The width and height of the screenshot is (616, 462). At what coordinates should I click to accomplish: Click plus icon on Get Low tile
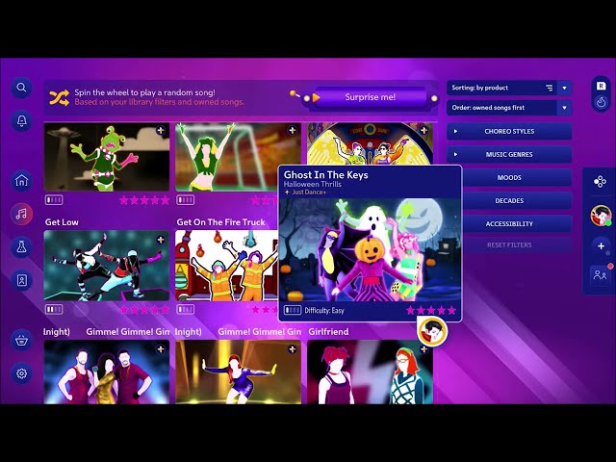pyautogui.click(x=161, y=240)
